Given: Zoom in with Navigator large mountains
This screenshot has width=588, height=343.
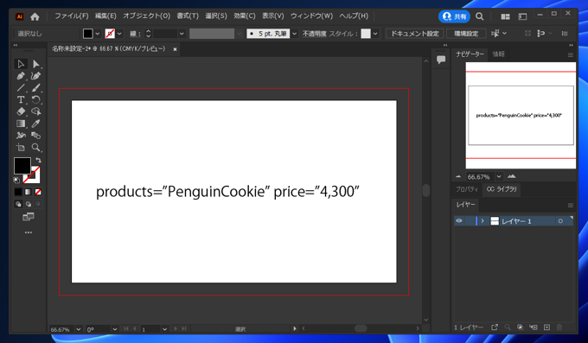Looking at the screenshot, I should pos(512,176).
